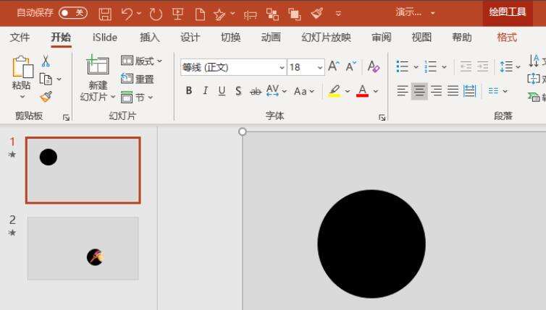Click the Save icon in title bar
The image size is (546, 310).
click(x=105, y=14)
